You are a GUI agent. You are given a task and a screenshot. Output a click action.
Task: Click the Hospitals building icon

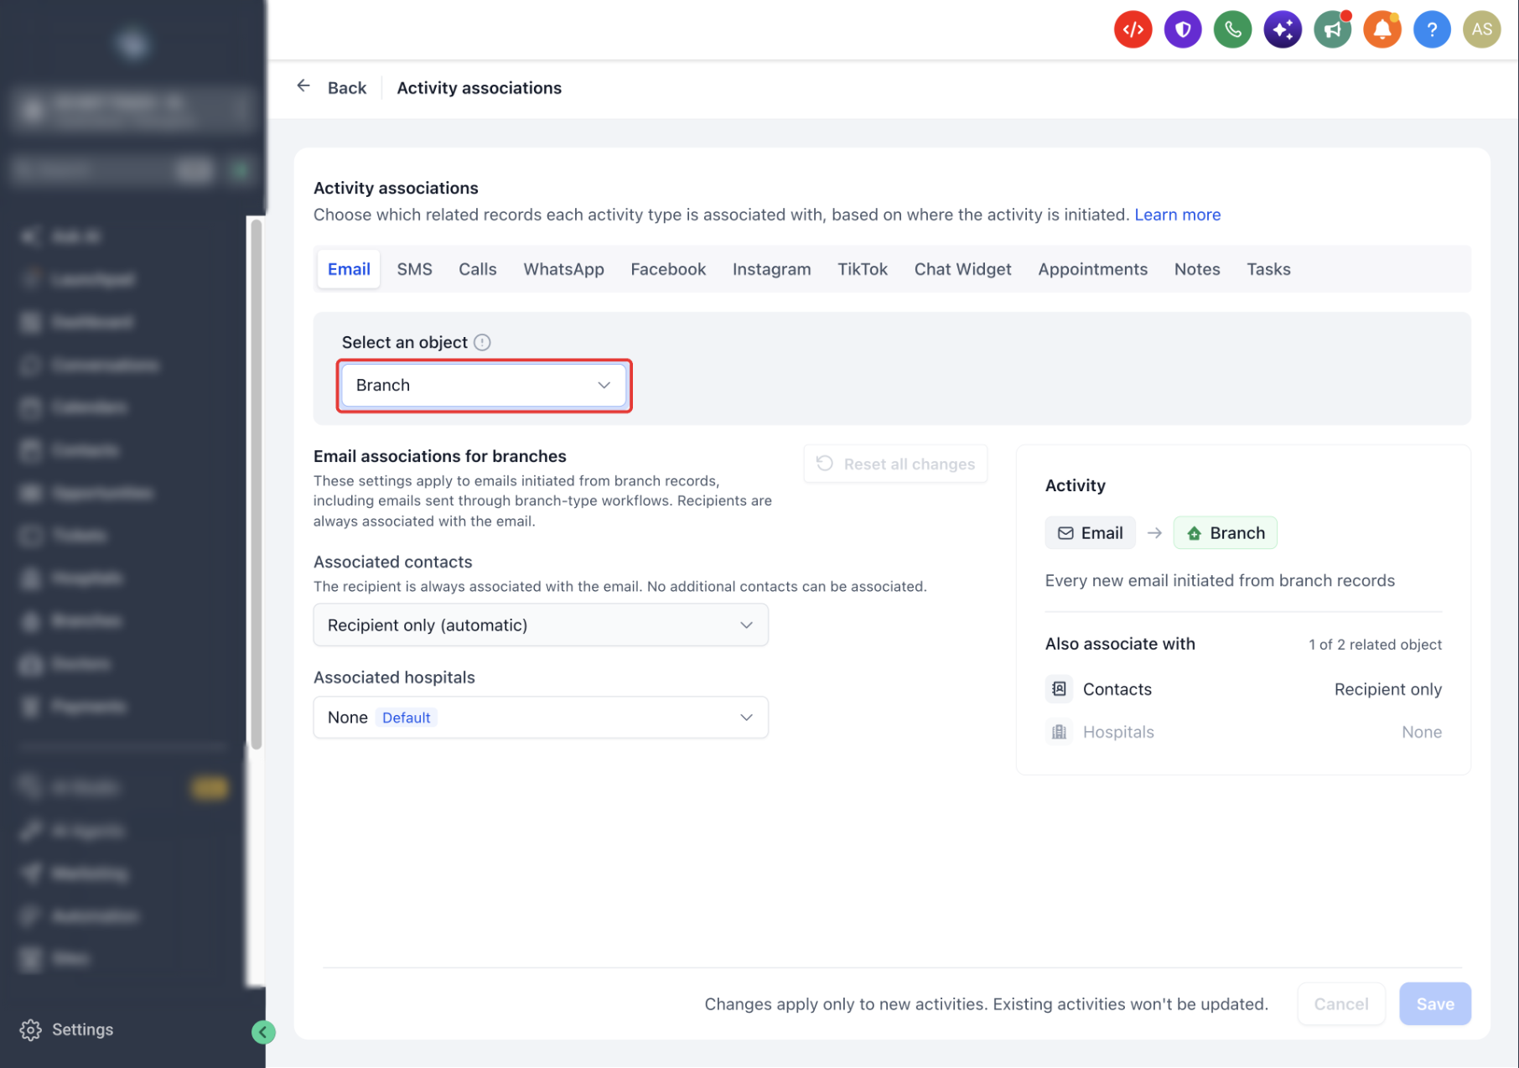[1059, 732]
